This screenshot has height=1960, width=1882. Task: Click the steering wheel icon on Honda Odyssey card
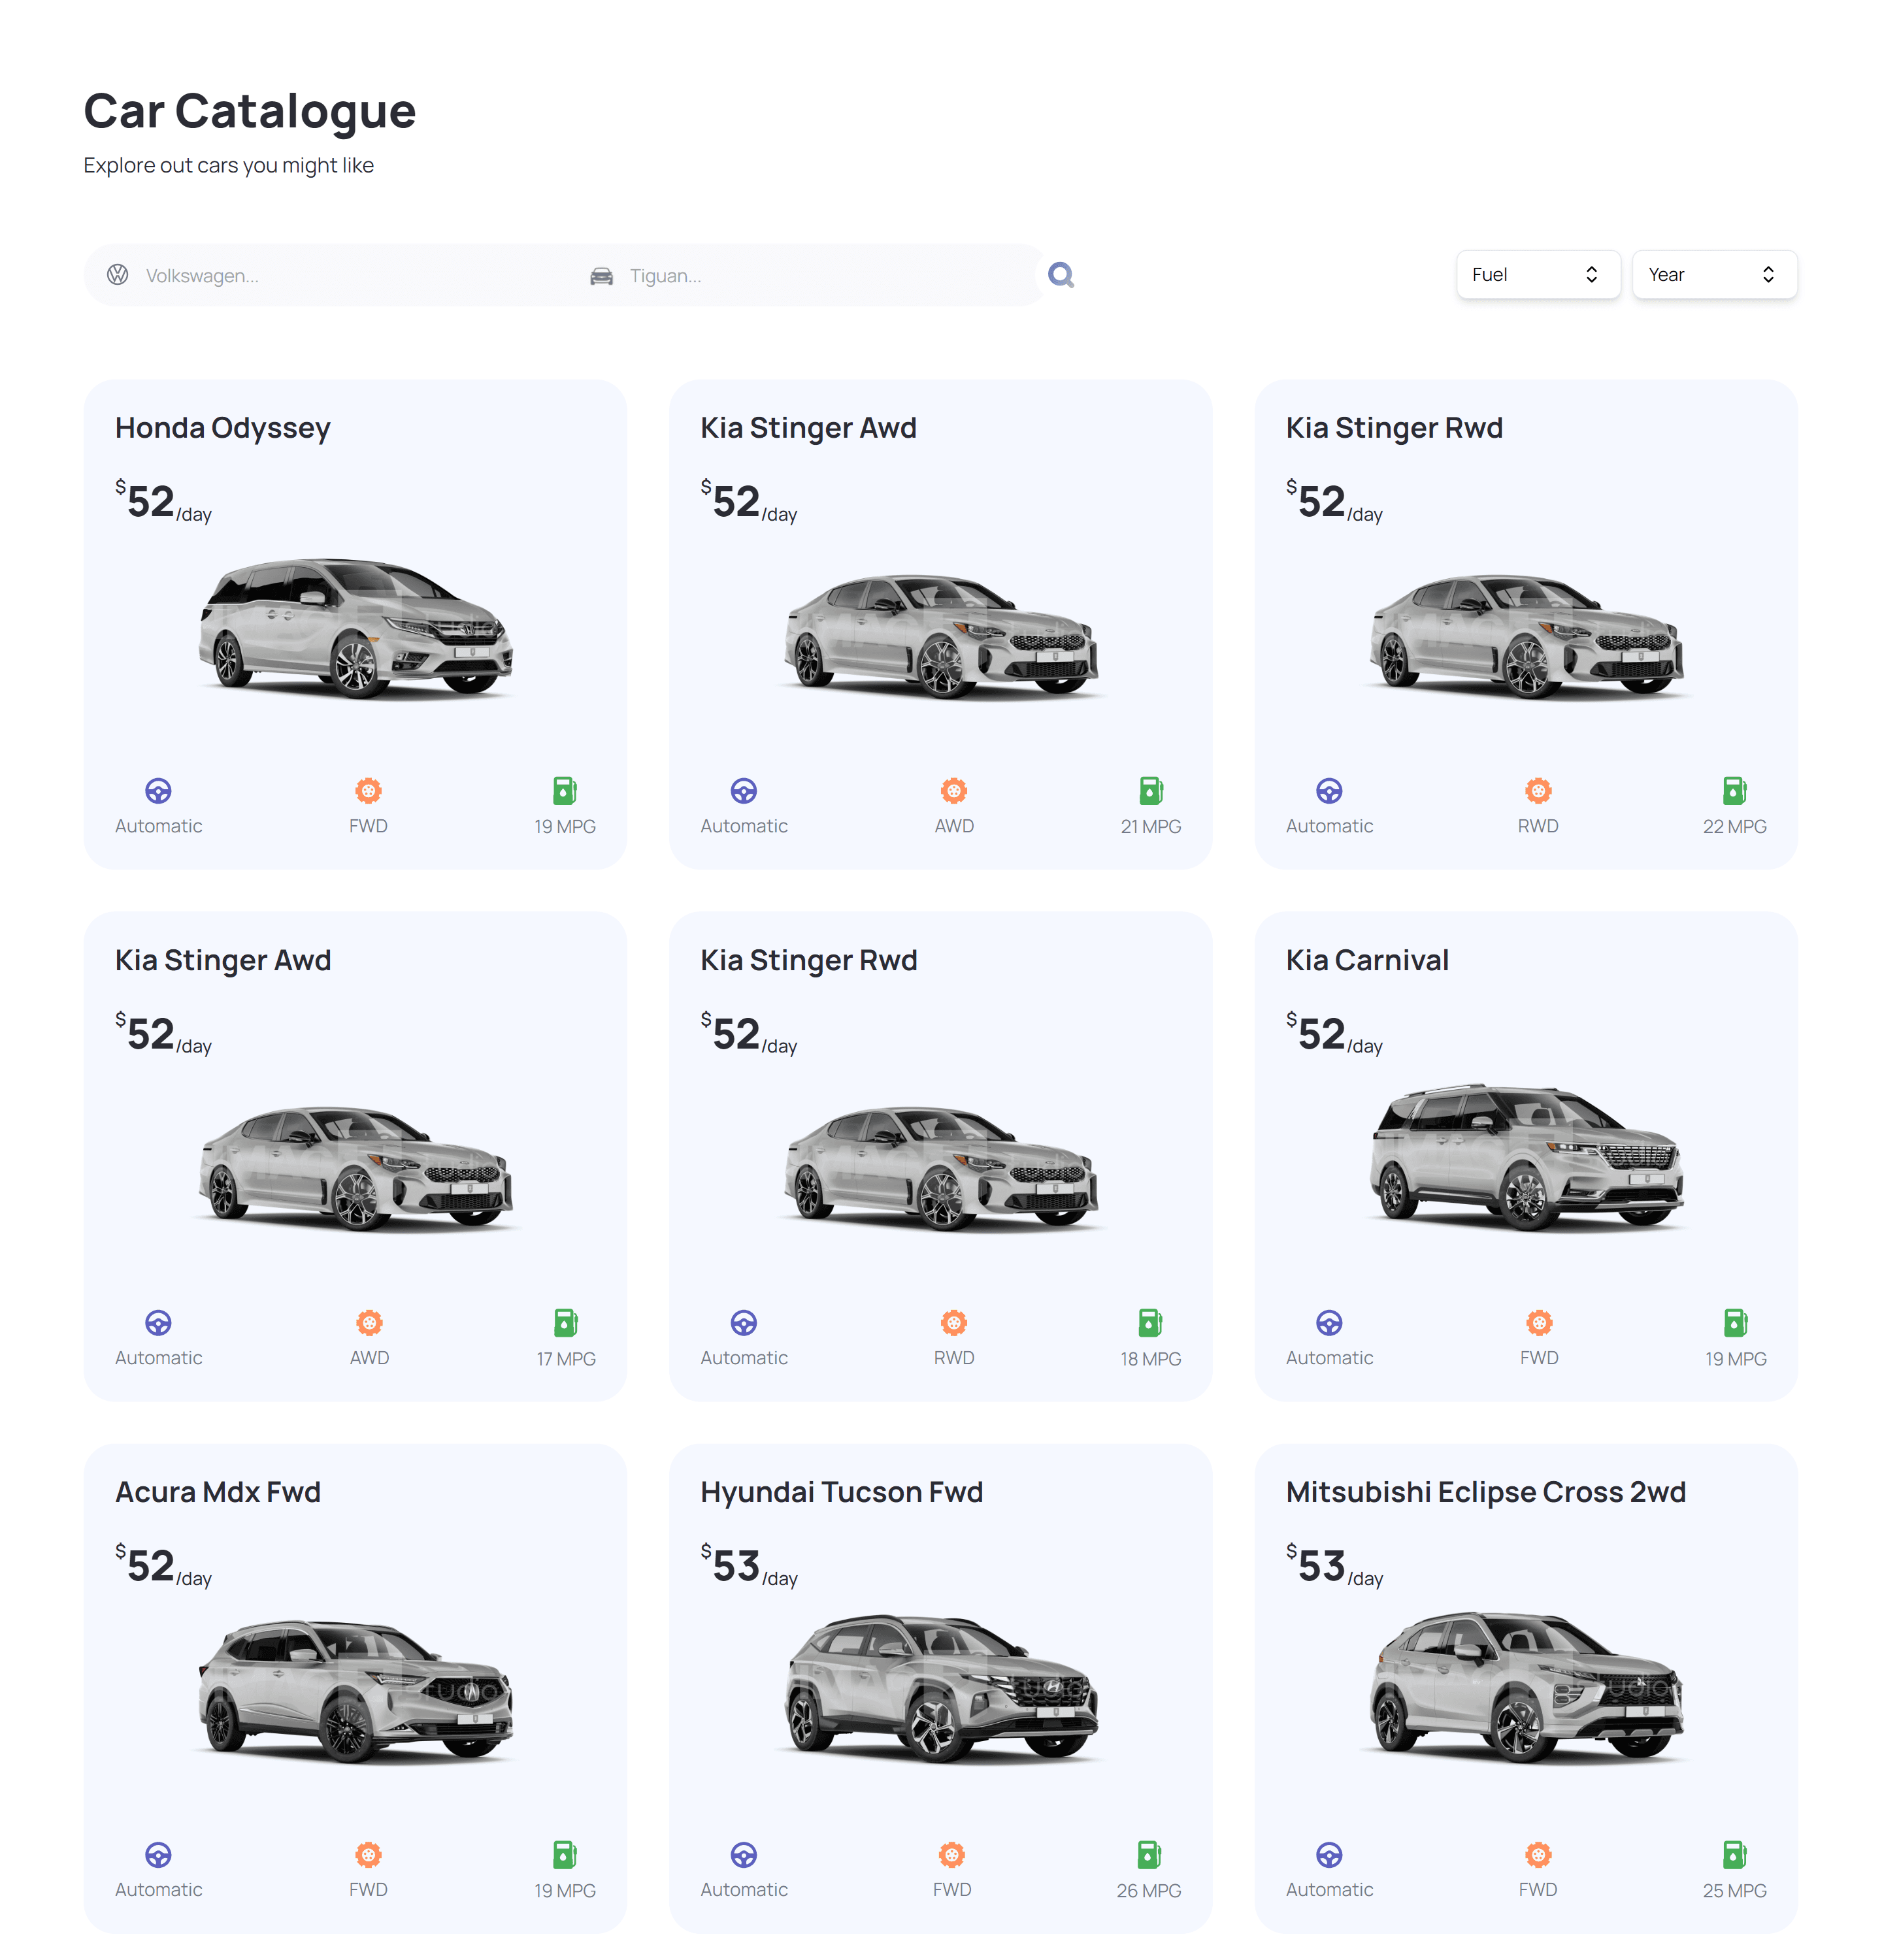click(x=158, y=790)
